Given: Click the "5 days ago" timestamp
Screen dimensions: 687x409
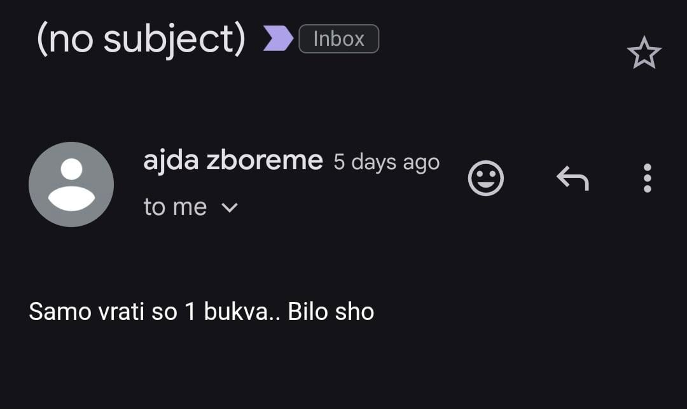Looking at the screenshot, I should click(x=386, y=162).
